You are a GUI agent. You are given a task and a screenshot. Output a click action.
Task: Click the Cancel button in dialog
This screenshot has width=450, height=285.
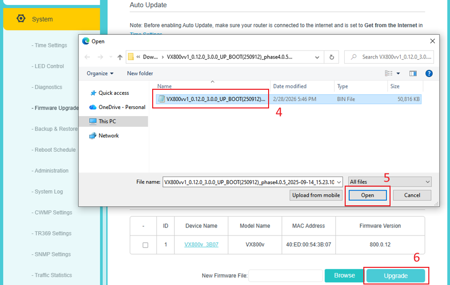pos(412,195)
